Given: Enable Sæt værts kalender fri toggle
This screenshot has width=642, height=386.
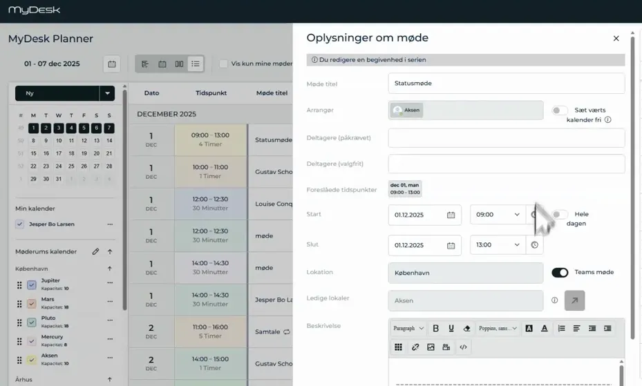Looking at the screenshot, I should [x=559, y=110].
